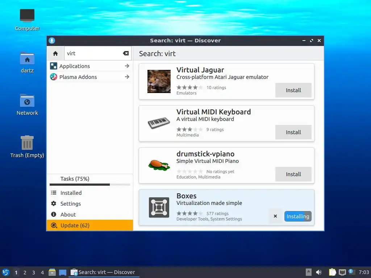Open the Computer desktop icon

[x=27, y=20]
